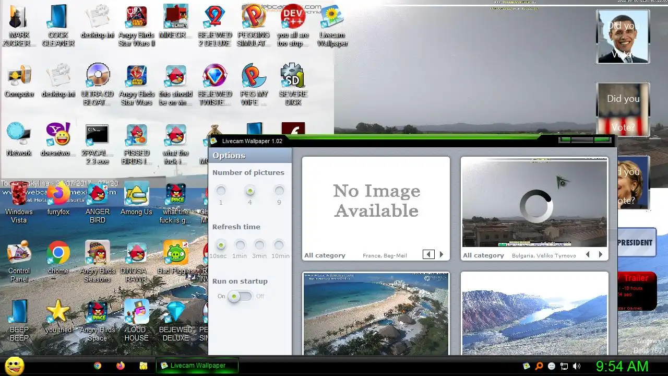The width and height of the screenshot is (668, 376).
Task: Open the ANGER BIRD desktop shortcut
Action: pos(98,202)
